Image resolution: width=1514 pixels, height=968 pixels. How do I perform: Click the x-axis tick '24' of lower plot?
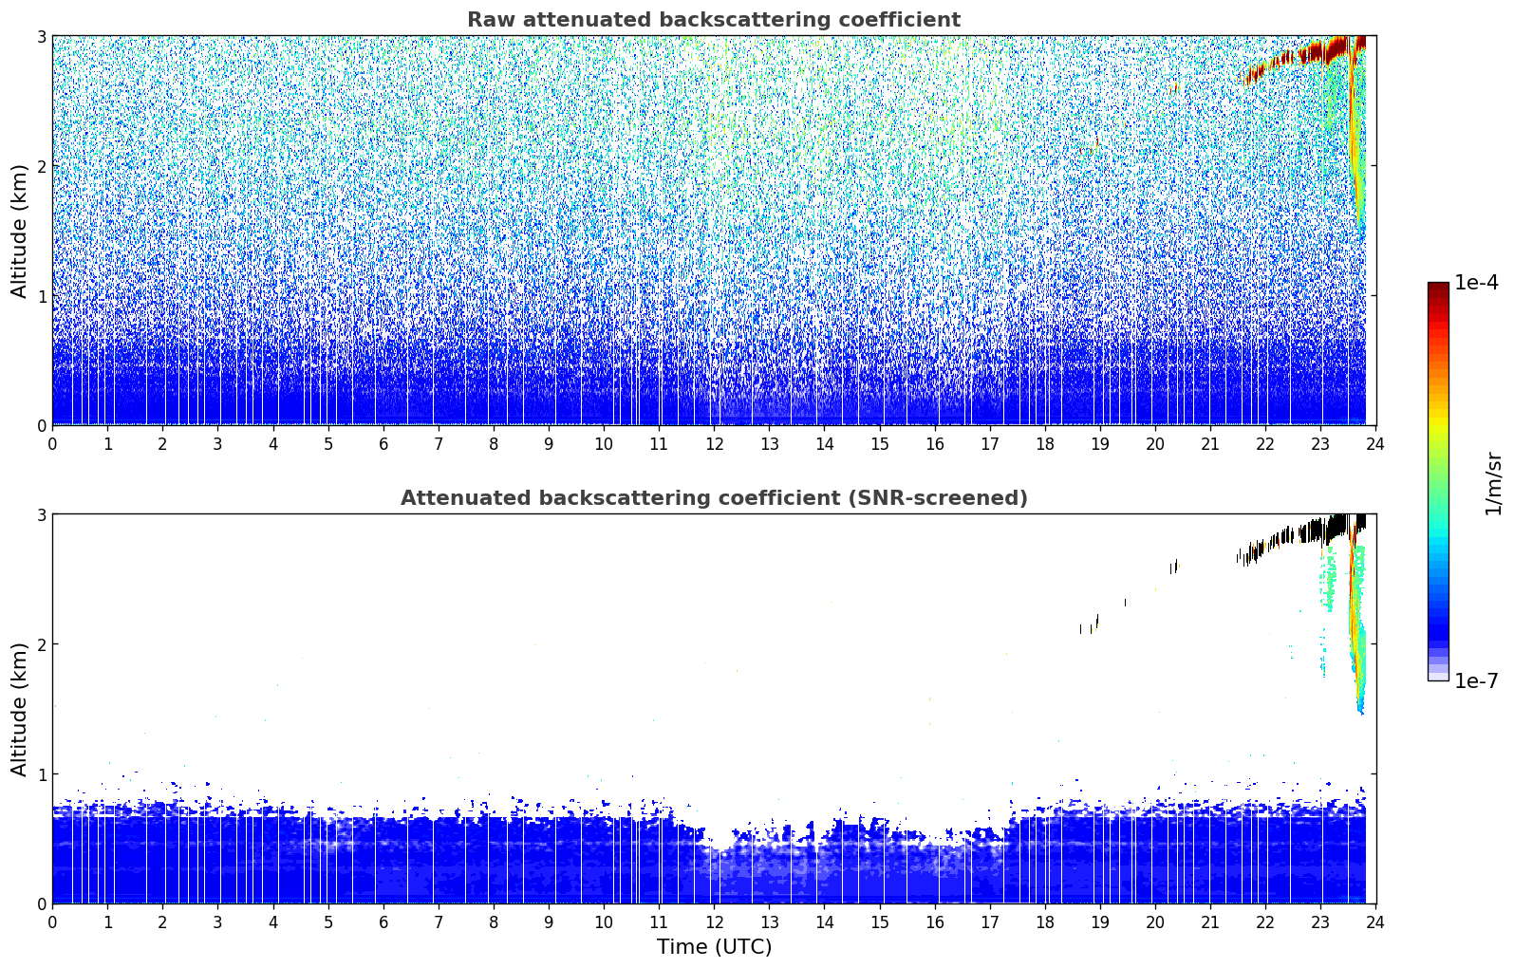[x=1375, y=922]
